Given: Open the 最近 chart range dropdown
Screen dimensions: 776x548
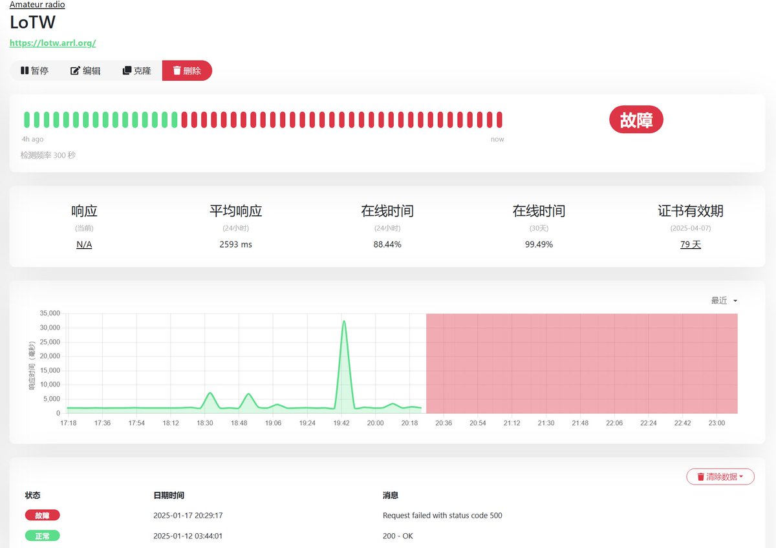Looking at the screenshot, I should click(x=724, y=300).
